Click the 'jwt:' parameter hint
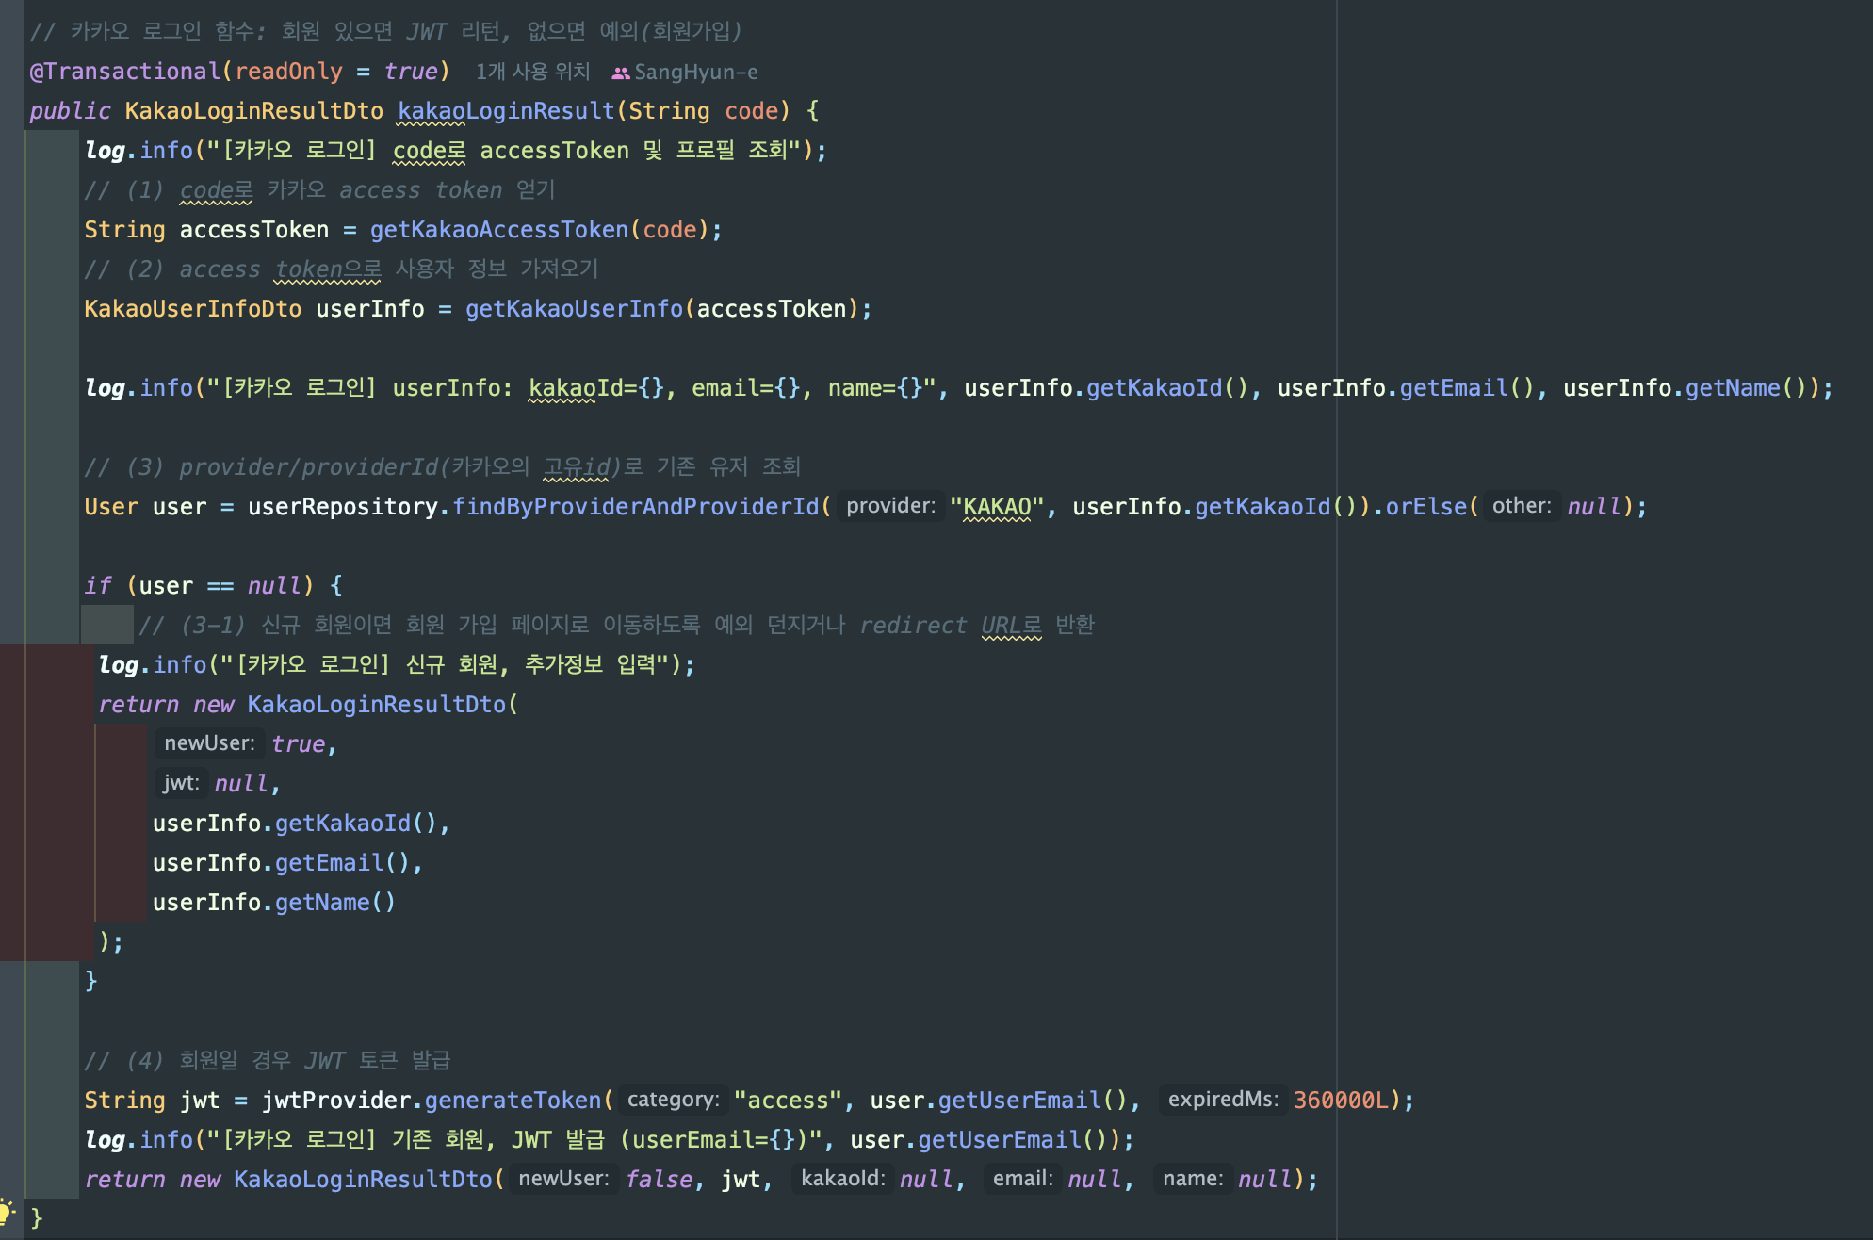This screenshot has width=1873, height=1240. (x=181, y=783)
